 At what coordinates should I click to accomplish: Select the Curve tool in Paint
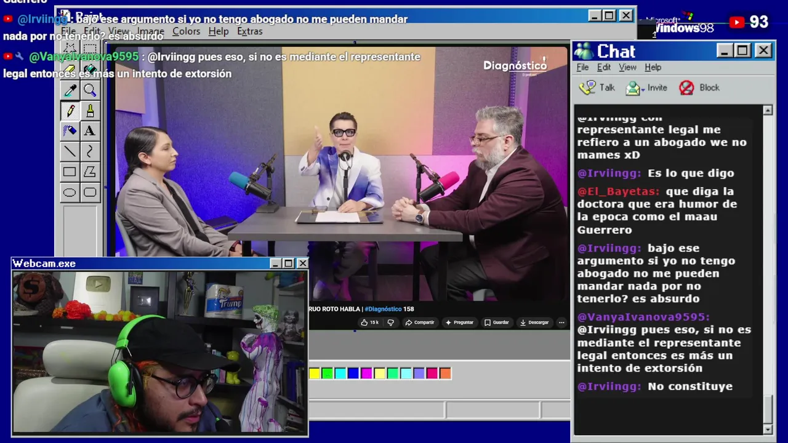coord(90,151)
